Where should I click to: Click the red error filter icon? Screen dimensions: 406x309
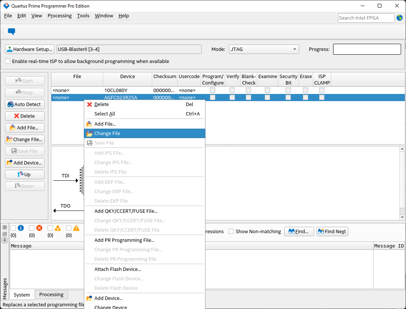39,228
